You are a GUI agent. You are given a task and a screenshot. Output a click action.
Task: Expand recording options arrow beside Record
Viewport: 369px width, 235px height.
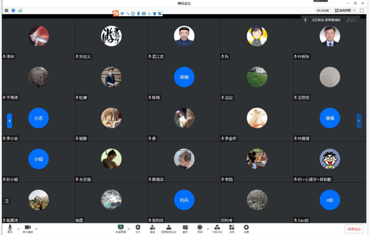coord(208,229)
